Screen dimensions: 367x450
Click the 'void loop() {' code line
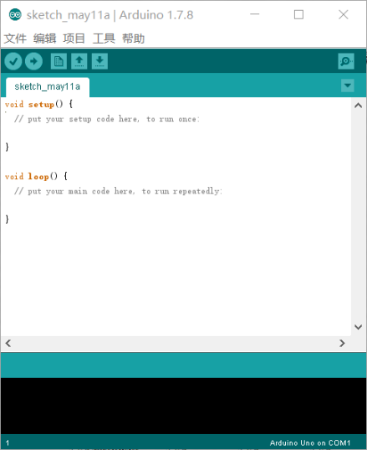click(36, 176)
